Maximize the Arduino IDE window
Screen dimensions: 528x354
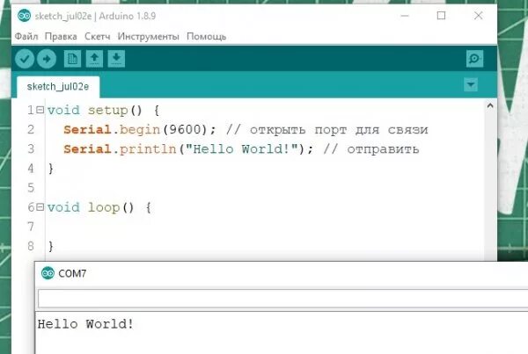tap(441, 16)
